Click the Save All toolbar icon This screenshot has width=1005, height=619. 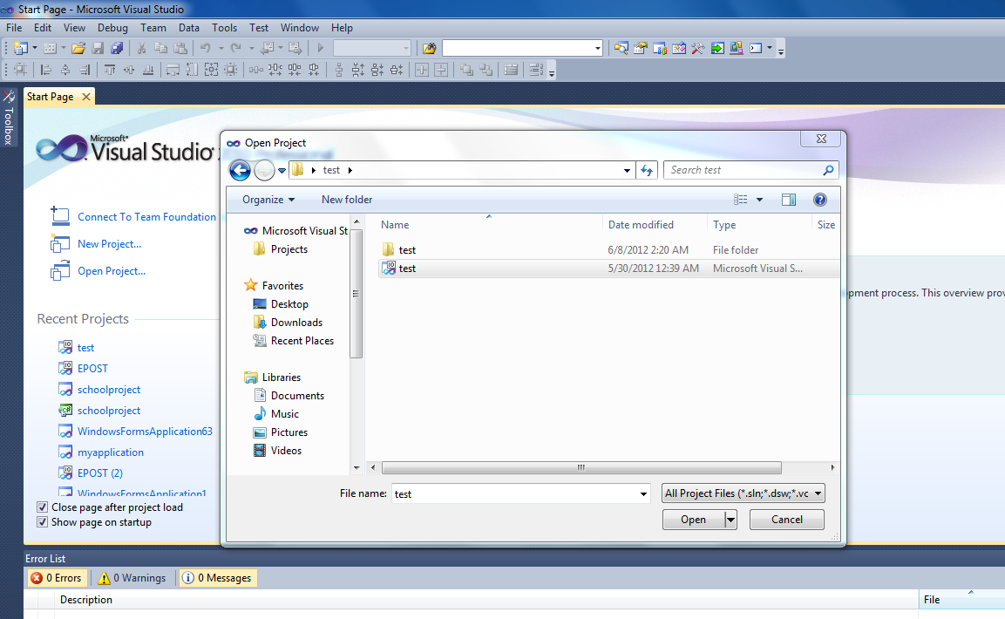click(117, 48)
